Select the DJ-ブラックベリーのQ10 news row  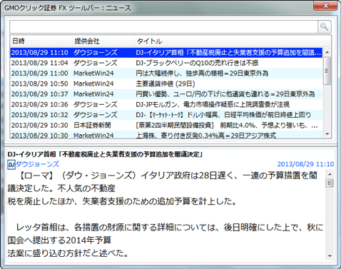pyautogui.click(x=166, y=63)
